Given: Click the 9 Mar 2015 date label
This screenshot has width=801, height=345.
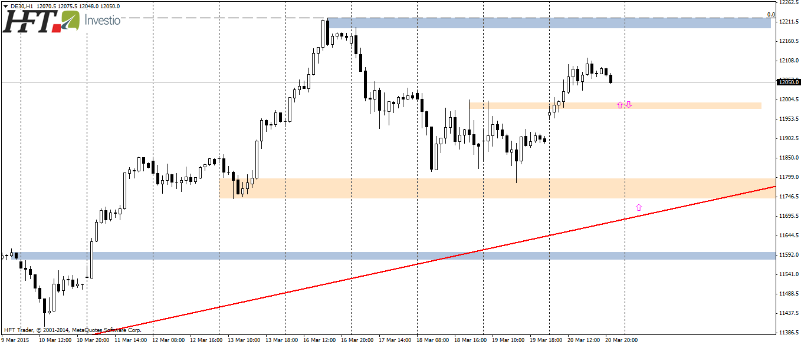Looking at the screenshot, I should (14, 340).
